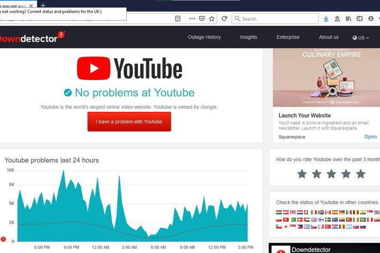Click the red question mark help icon by the chart
The height and width of the screenshot is (253, 380).
[3, 239]
